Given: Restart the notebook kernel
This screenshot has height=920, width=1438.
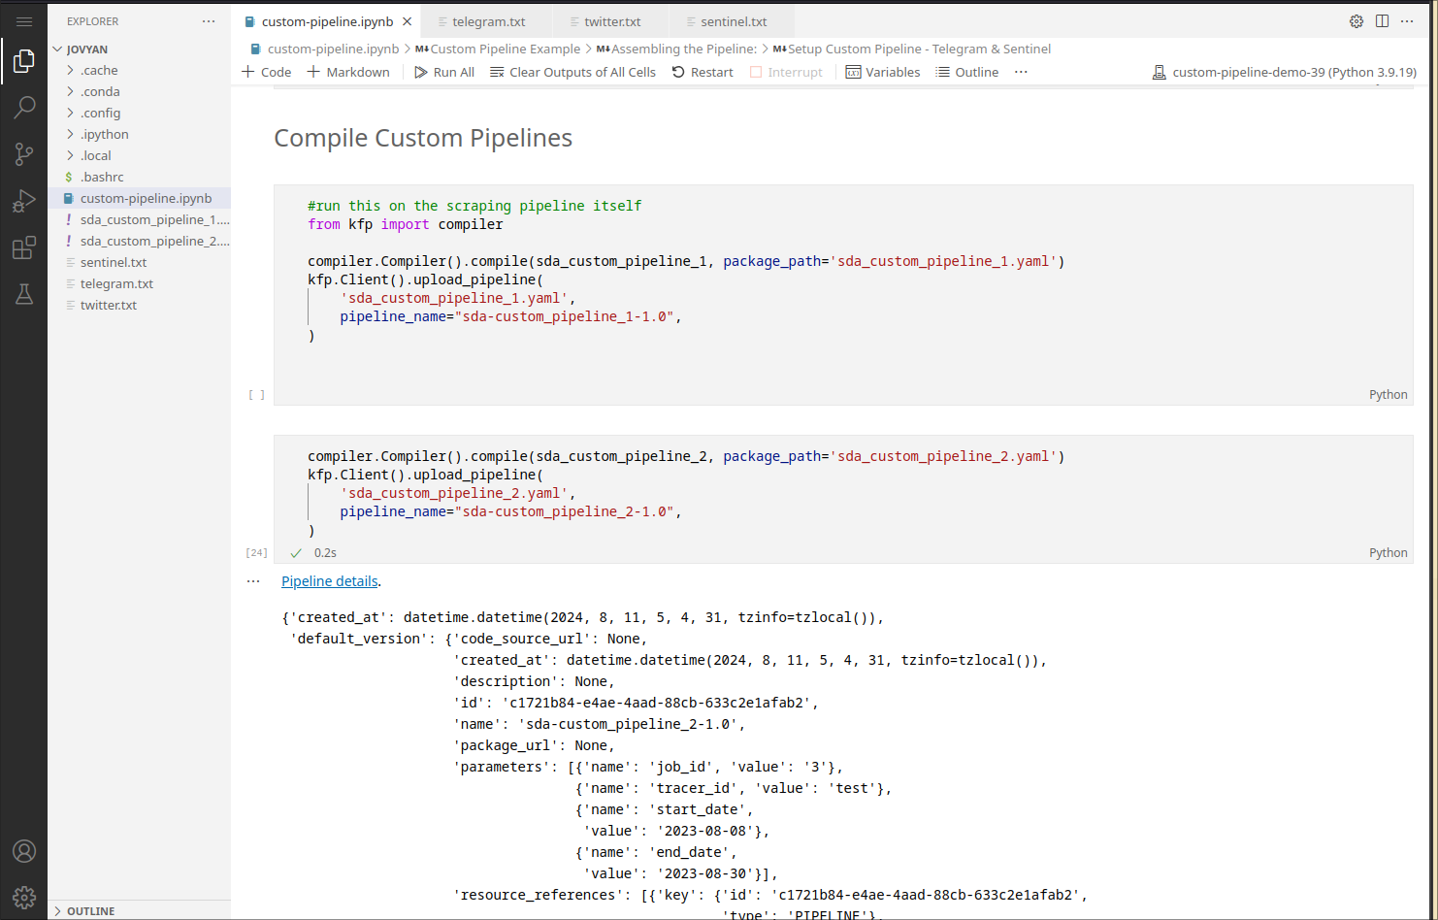Looking at the screenshot, I should point(703,72).
